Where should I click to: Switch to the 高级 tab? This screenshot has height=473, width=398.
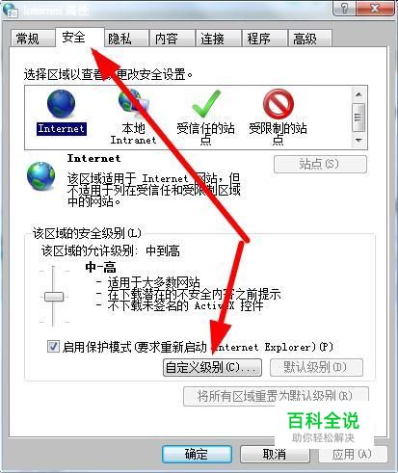point(310,39)
